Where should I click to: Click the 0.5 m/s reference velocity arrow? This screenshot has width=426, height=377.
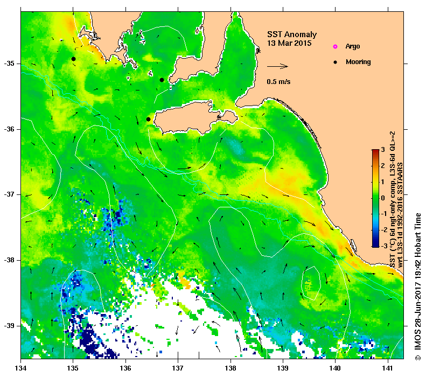pos(277,66)
